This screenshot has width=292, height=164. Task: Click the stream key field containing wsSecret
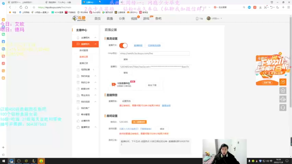click(154, 67)
